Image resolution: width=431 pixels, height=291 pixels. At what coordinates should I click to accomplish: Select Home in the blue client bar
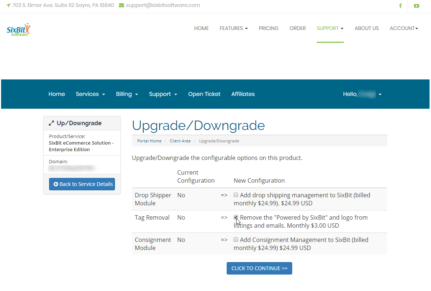point(57,94)
